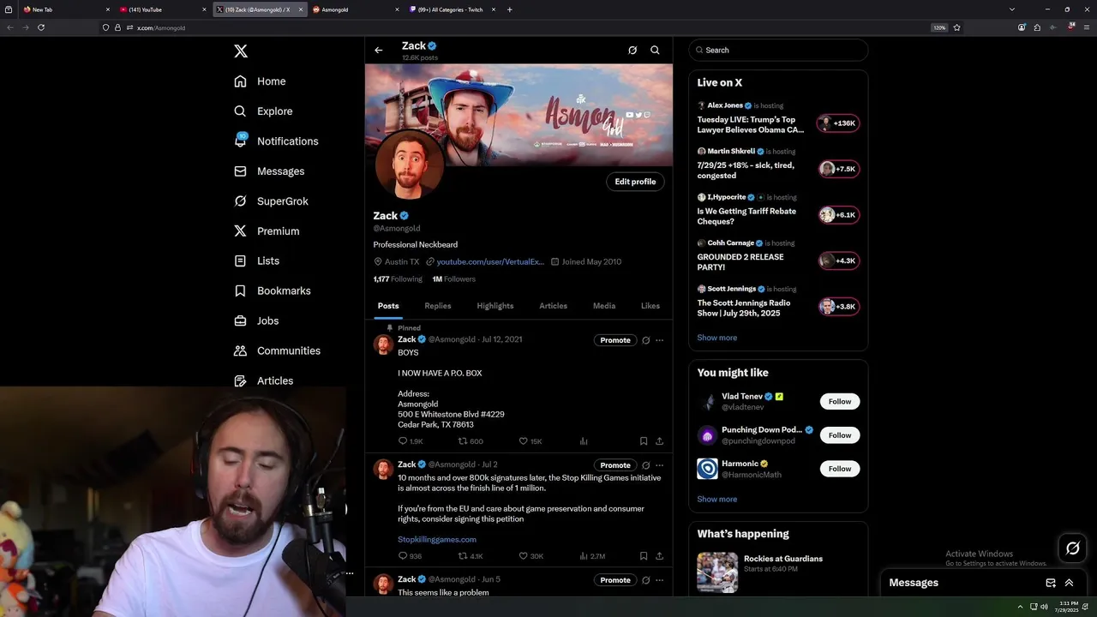Show hidden icons in the system tray

(x=1020, y=607)
